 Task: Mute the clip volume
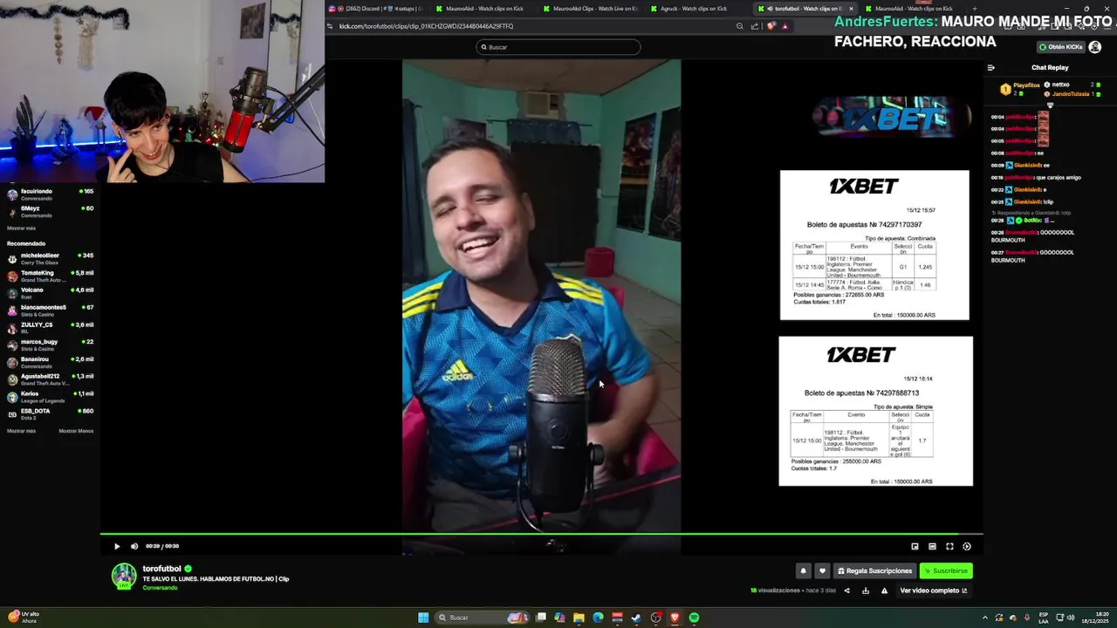(x=134, y=546)
